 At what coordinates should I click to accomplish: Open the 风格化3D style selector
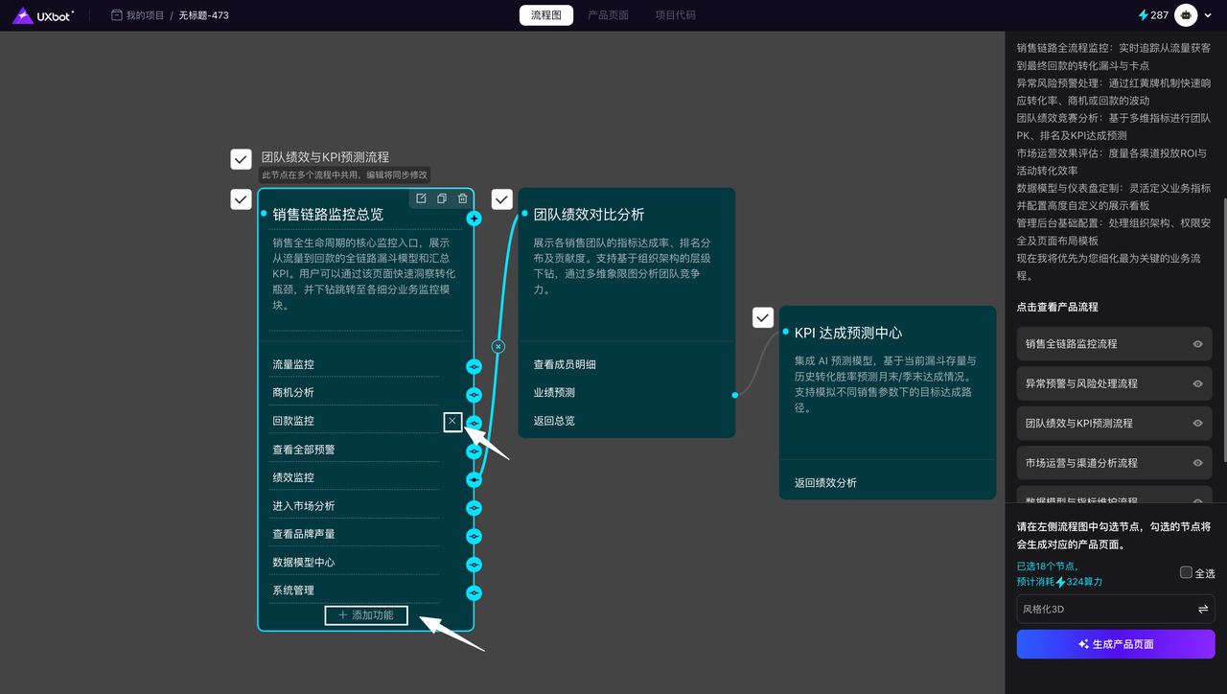[x=1115, y=609]
